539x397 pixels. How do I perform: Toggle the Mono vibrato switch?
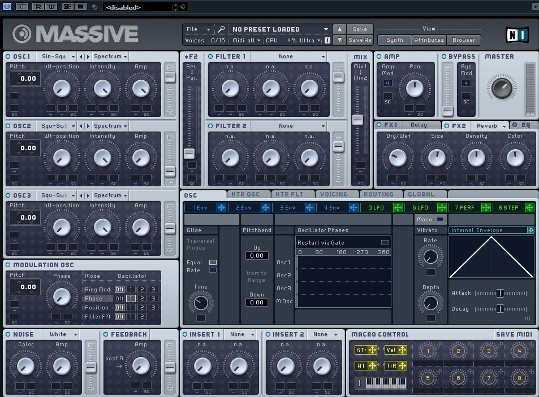440,219
